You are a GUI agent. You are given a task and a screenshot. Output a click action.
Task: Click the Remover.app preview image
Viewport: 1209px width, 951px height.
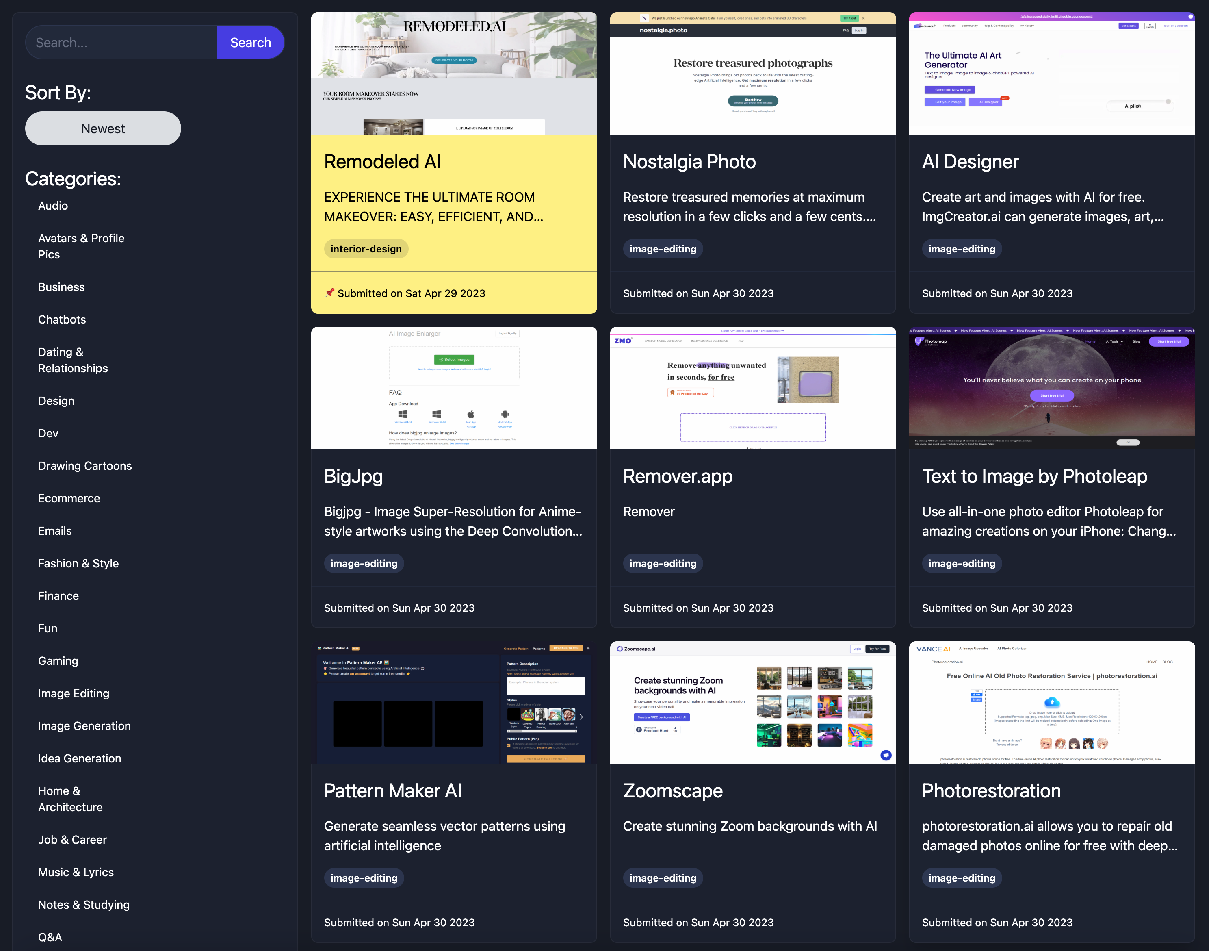(752, 388)
